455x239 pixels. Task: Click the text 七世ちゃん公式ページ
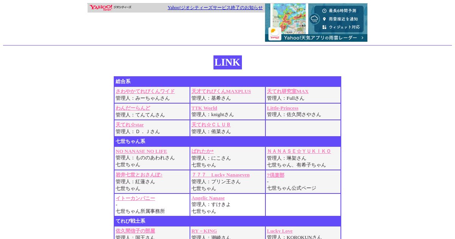[292, 188]
